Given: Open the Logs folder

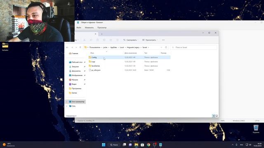Looking at the screenshot, I should (129, 62).
